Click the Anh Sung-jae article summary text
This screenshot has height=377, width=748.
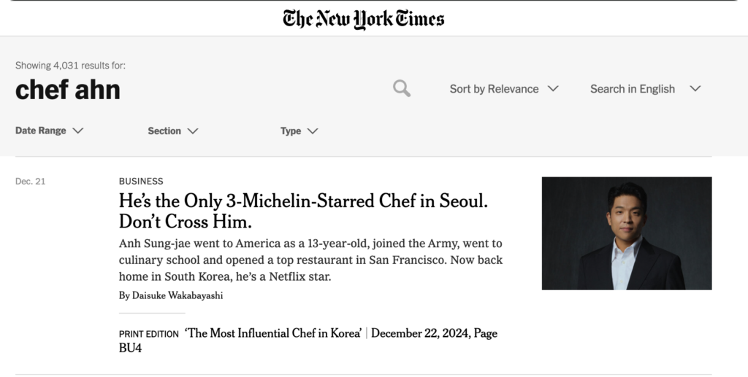(x=310, y=260)
